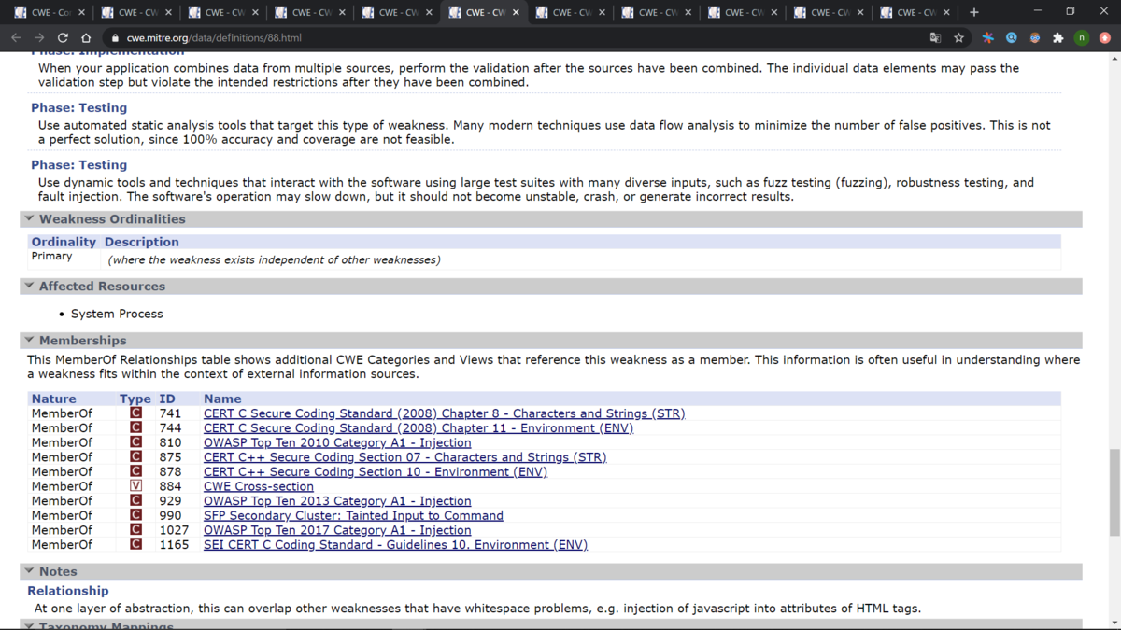Screen dimensions: 1121x630
Task: Click the scrollbar up arrow
Action: [1114, 58]
